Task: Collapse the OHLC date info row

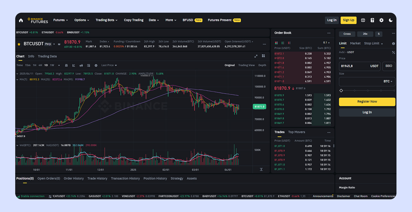Action: [x=17, y=74]
